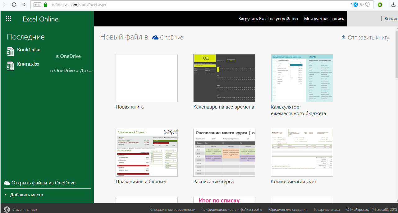Click the cloud icon beside Открыть файлы из OneDrive
This screenshot has width=398, height=213.
7,183
